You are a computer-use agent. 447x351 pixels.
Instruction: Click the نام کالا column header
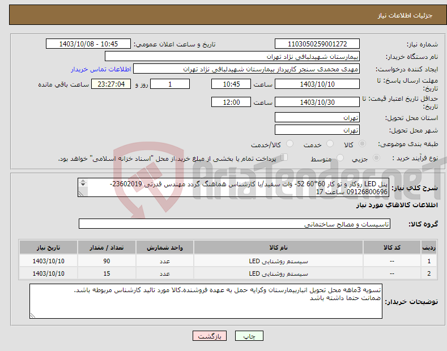tap(278, 247)
